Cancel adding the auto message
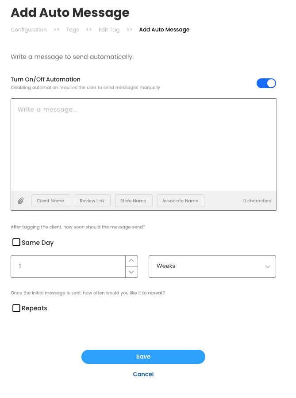The width and height of the screenshot is (296, 398). (x=143, y=374)
